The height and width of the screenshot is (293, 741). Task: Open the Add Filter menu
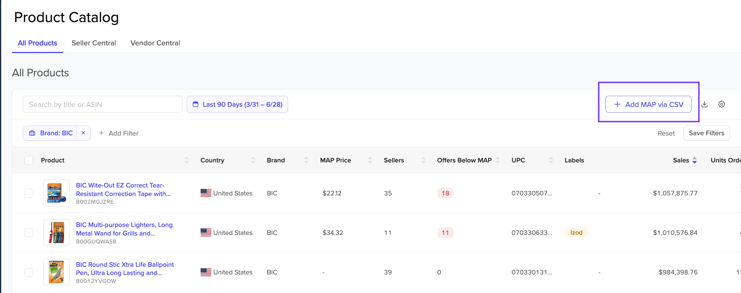(118, 133)
